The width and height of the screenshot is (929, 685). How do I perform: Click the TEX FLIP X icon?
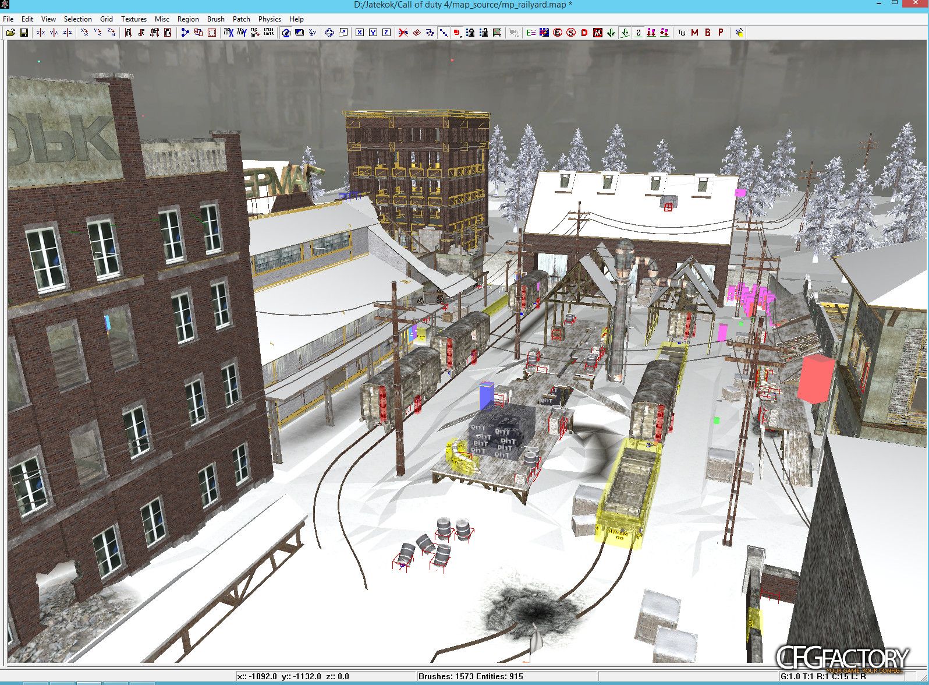pyautogui.click(x=228, y=33)
